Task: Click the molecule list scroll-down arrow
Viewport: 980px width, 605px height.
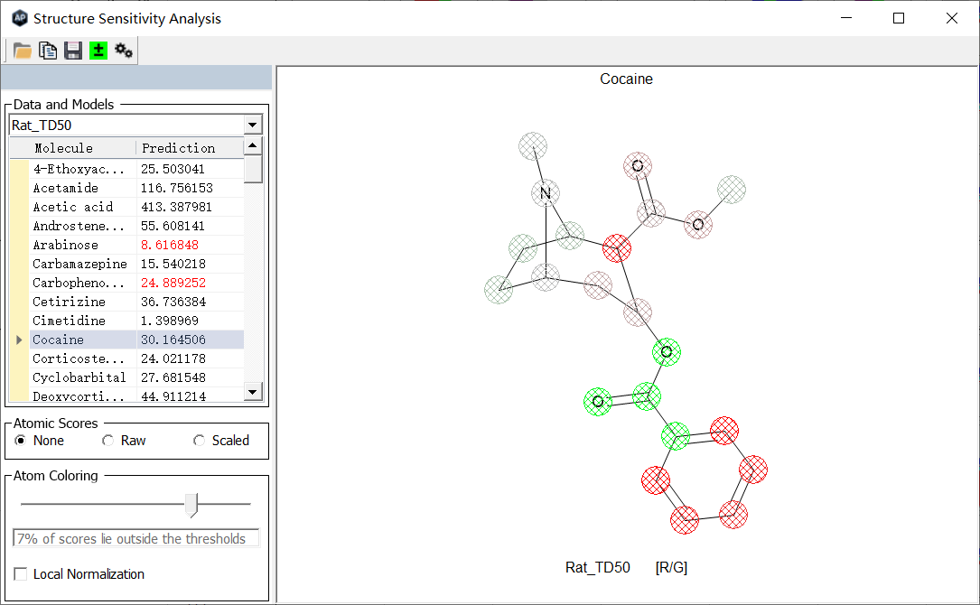Action: point(253,393)
